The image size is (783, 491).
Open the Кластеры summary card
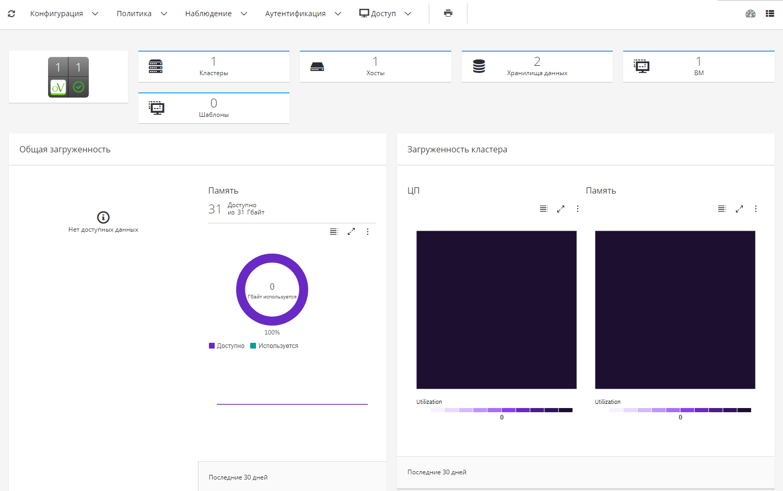(214, 67)
